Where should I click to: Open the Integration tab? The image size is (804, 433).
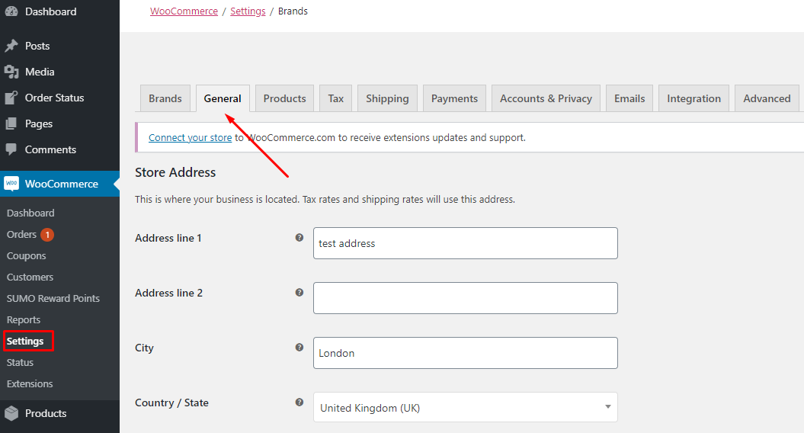(x=693, y=98)
